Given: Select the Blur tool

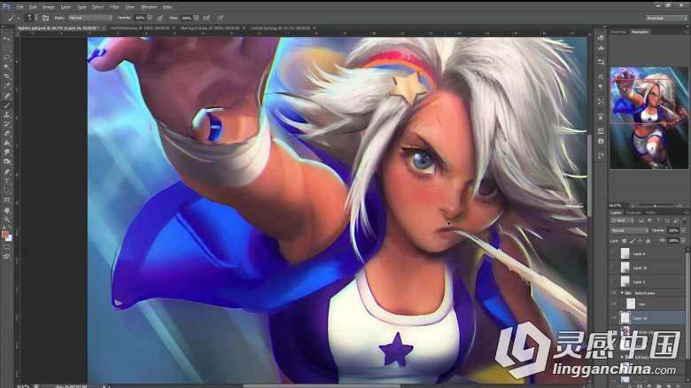Looking at the screenshot, I should click(x=6, y=152).
